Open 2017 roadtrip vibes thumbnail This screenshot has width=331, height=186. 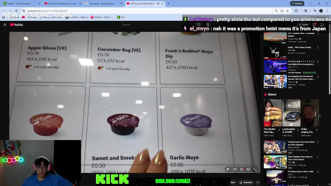[x=275, y=38]
